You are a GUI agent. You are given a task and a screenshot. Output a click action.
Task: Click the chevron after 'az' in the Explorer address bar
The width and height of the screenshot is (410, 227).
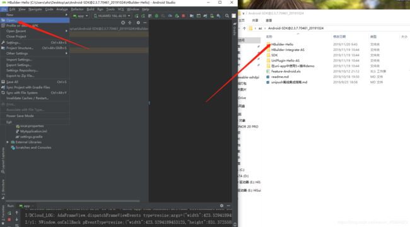(x=265, y=28)
